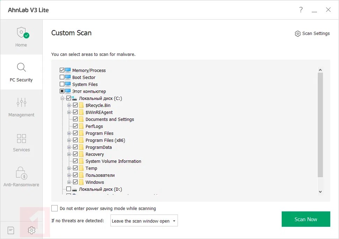Open the settings gear in the sidebar footer

(32, 230)
